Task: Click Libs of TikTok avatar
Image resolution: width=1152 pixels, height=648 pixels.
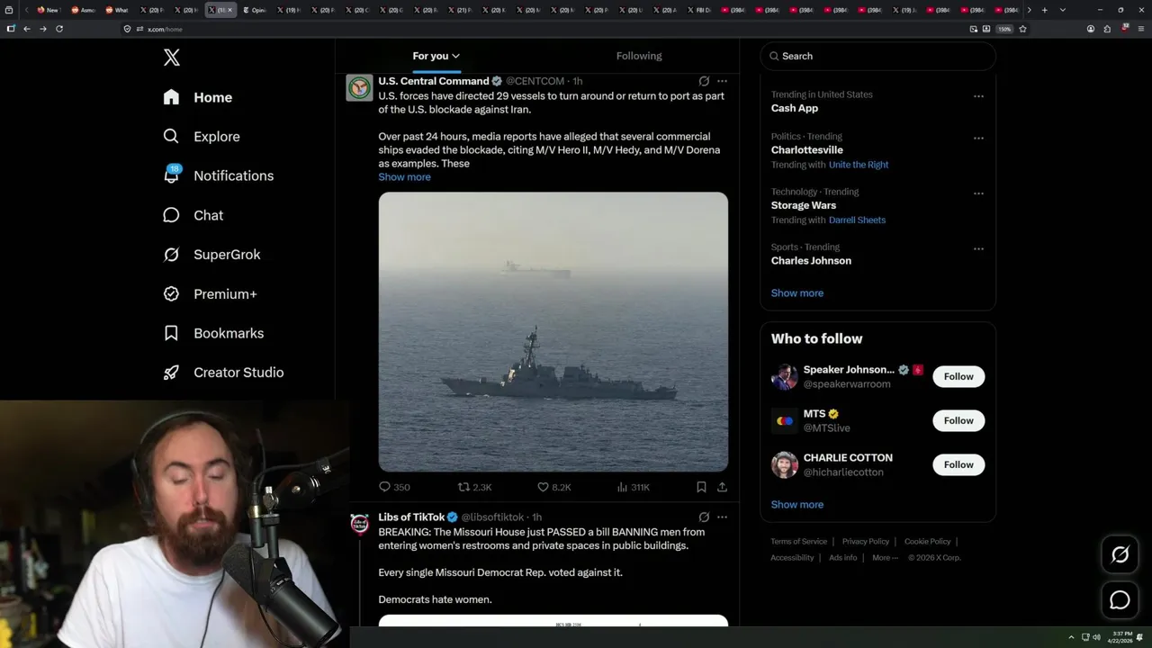Action: 359,524
